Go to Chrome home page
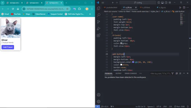This screenshot has height=108, width=191. coord(18,9)
